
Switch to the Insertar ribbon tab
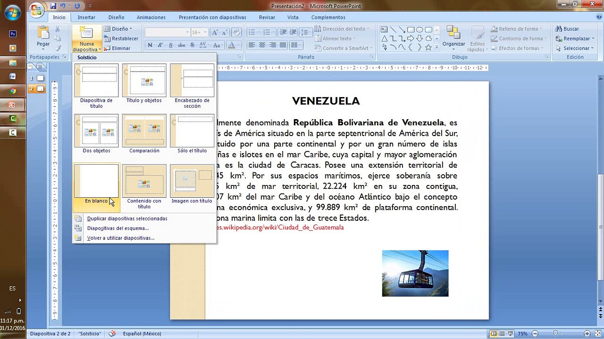[x=86, y=17]
